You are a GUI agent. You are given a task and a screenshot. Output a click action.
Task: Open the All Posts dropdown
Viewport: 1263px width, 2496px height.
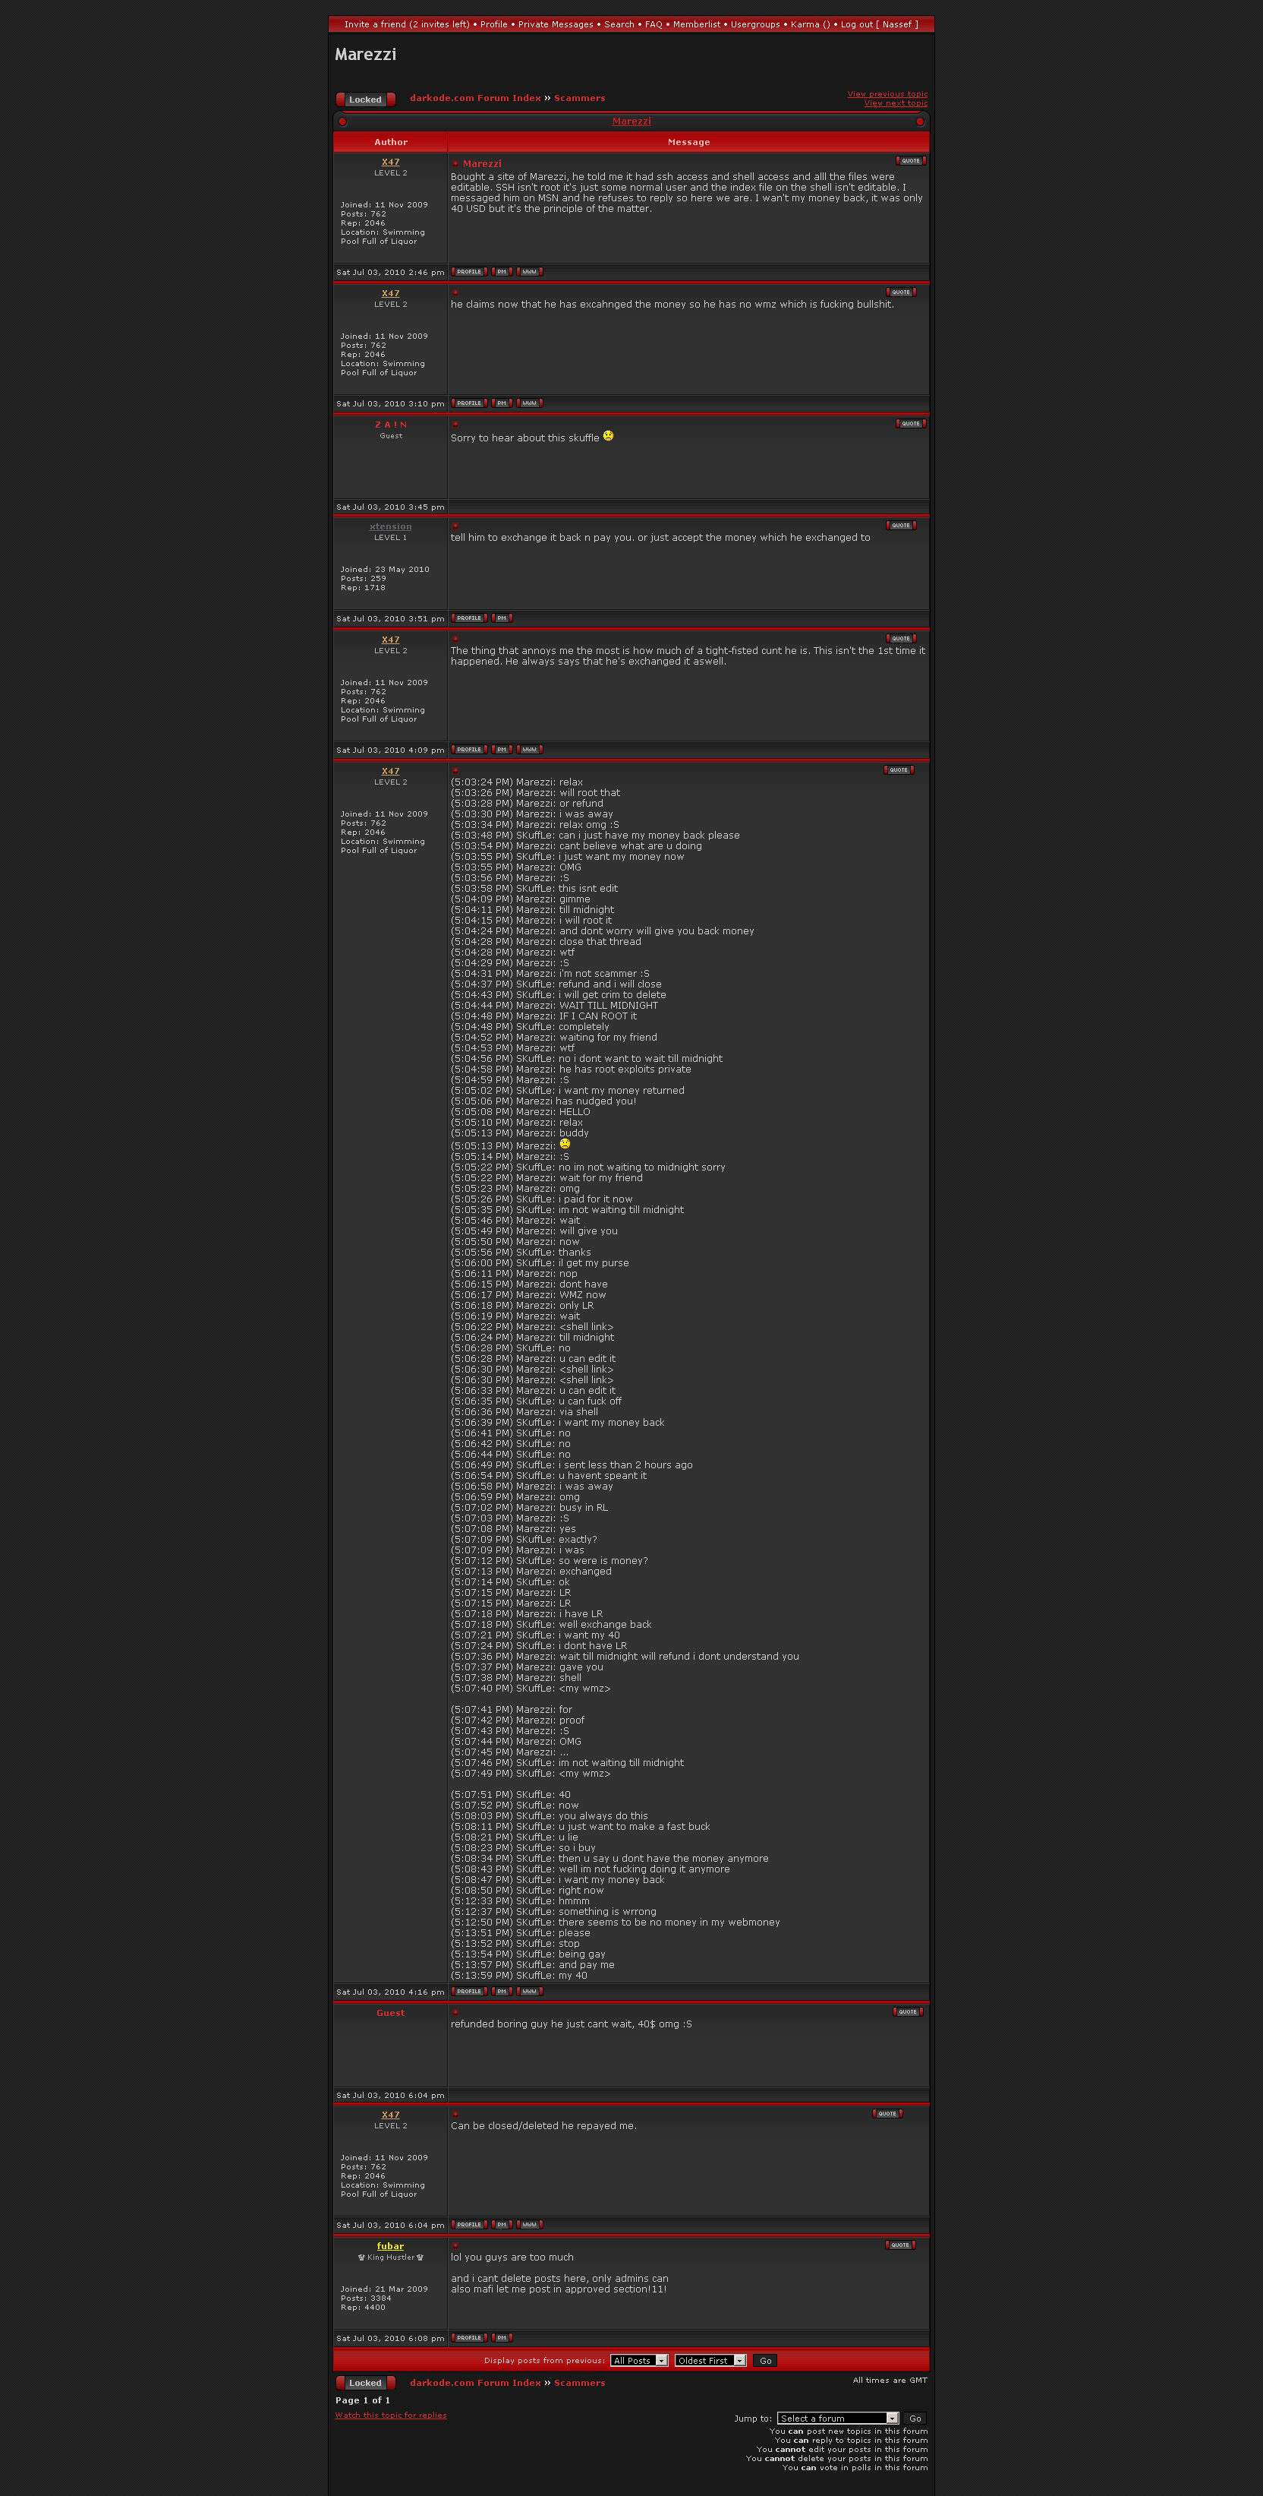(638, 2360)
